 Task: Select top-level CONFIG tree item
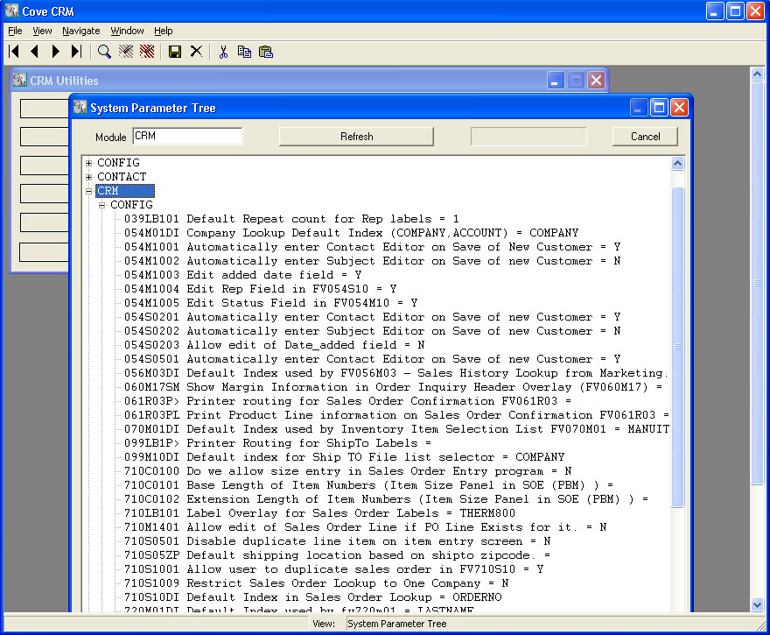(118, 163)
